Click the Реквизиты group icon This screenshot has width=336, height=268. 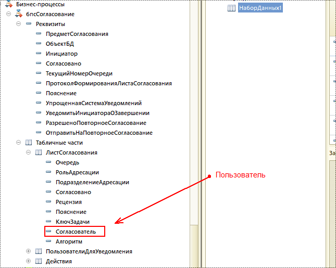pyautogui.click(x=29, y=23)
